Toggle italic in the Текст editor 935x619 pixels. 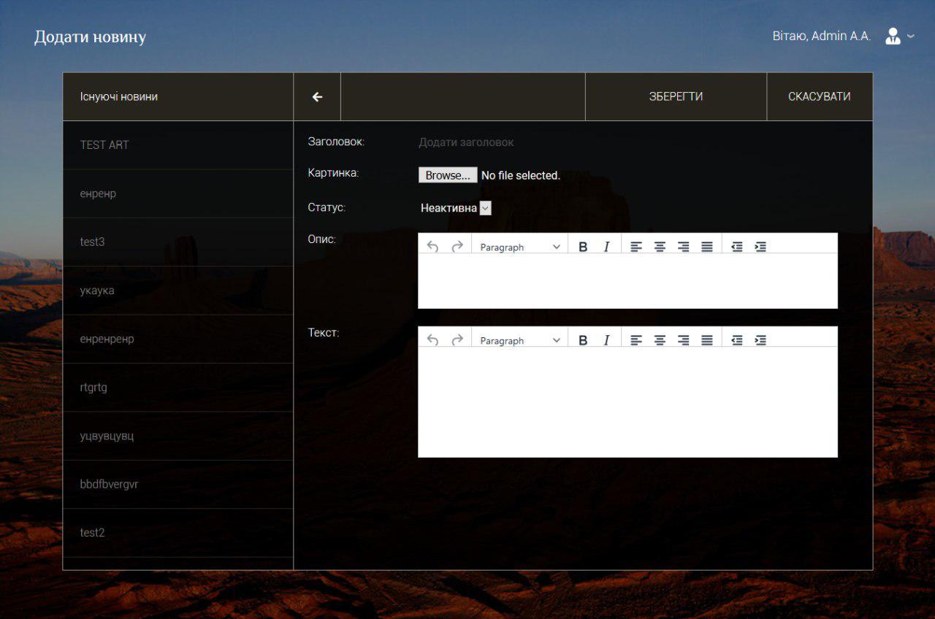(606, 340)
